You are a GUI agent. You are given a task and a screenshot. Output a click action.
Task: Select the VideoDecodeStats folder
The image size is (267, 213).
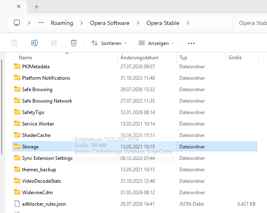tap(134, 181)
